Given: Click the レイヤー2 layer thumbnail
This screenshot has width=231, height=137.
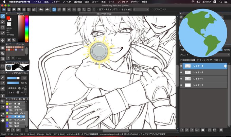Looking at the screenshot, I should click(x=188, y=85).
